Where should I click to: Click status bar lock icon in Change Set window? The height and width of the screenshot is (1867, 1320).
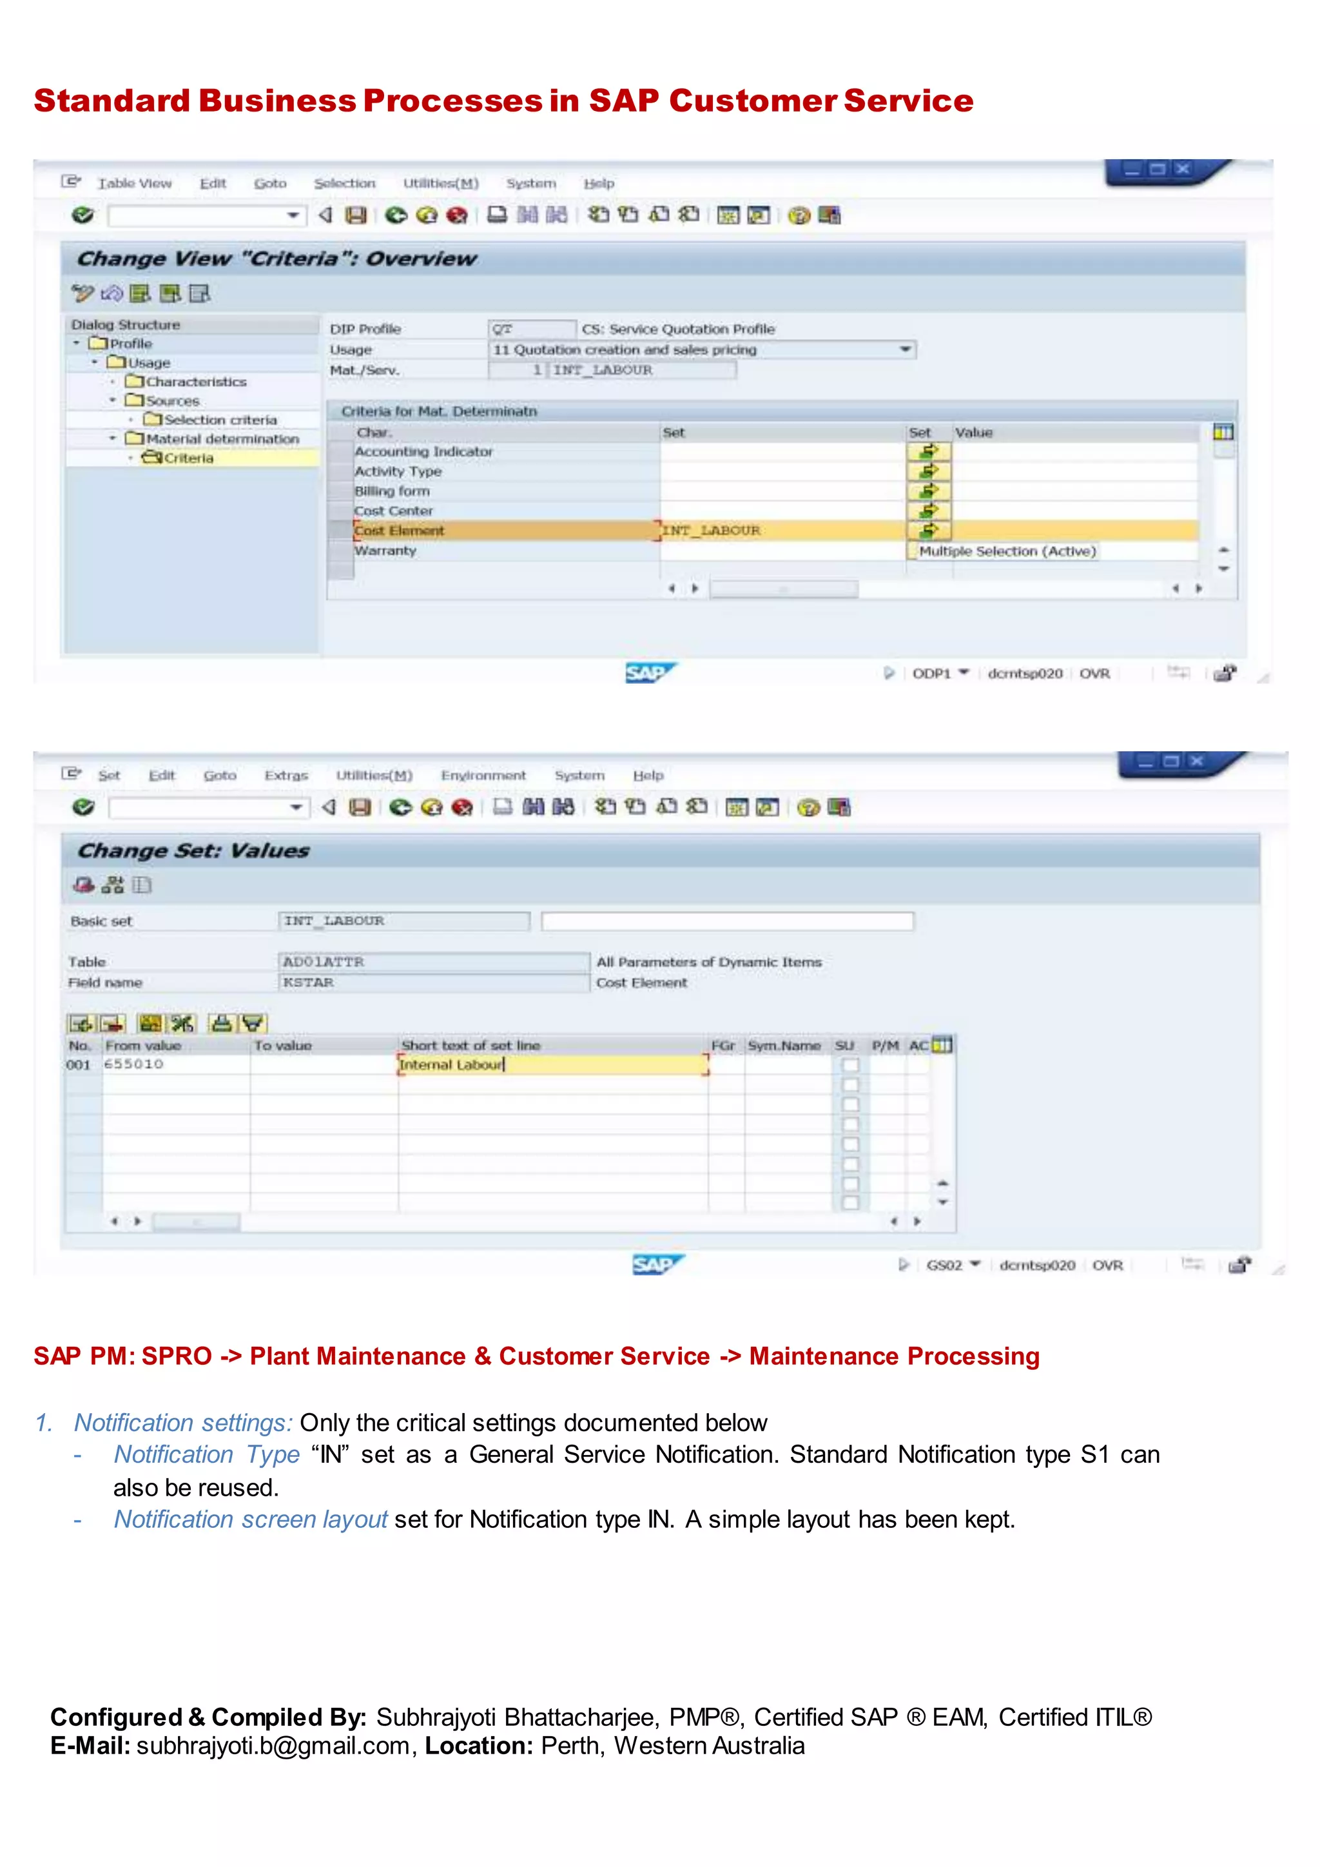1238,1266
